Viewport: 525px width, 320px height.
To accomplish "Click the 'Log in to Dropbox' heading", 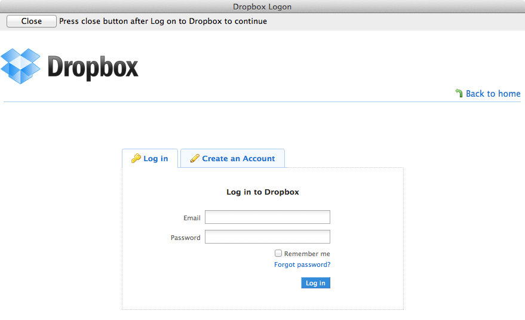I will coord(263,192).
